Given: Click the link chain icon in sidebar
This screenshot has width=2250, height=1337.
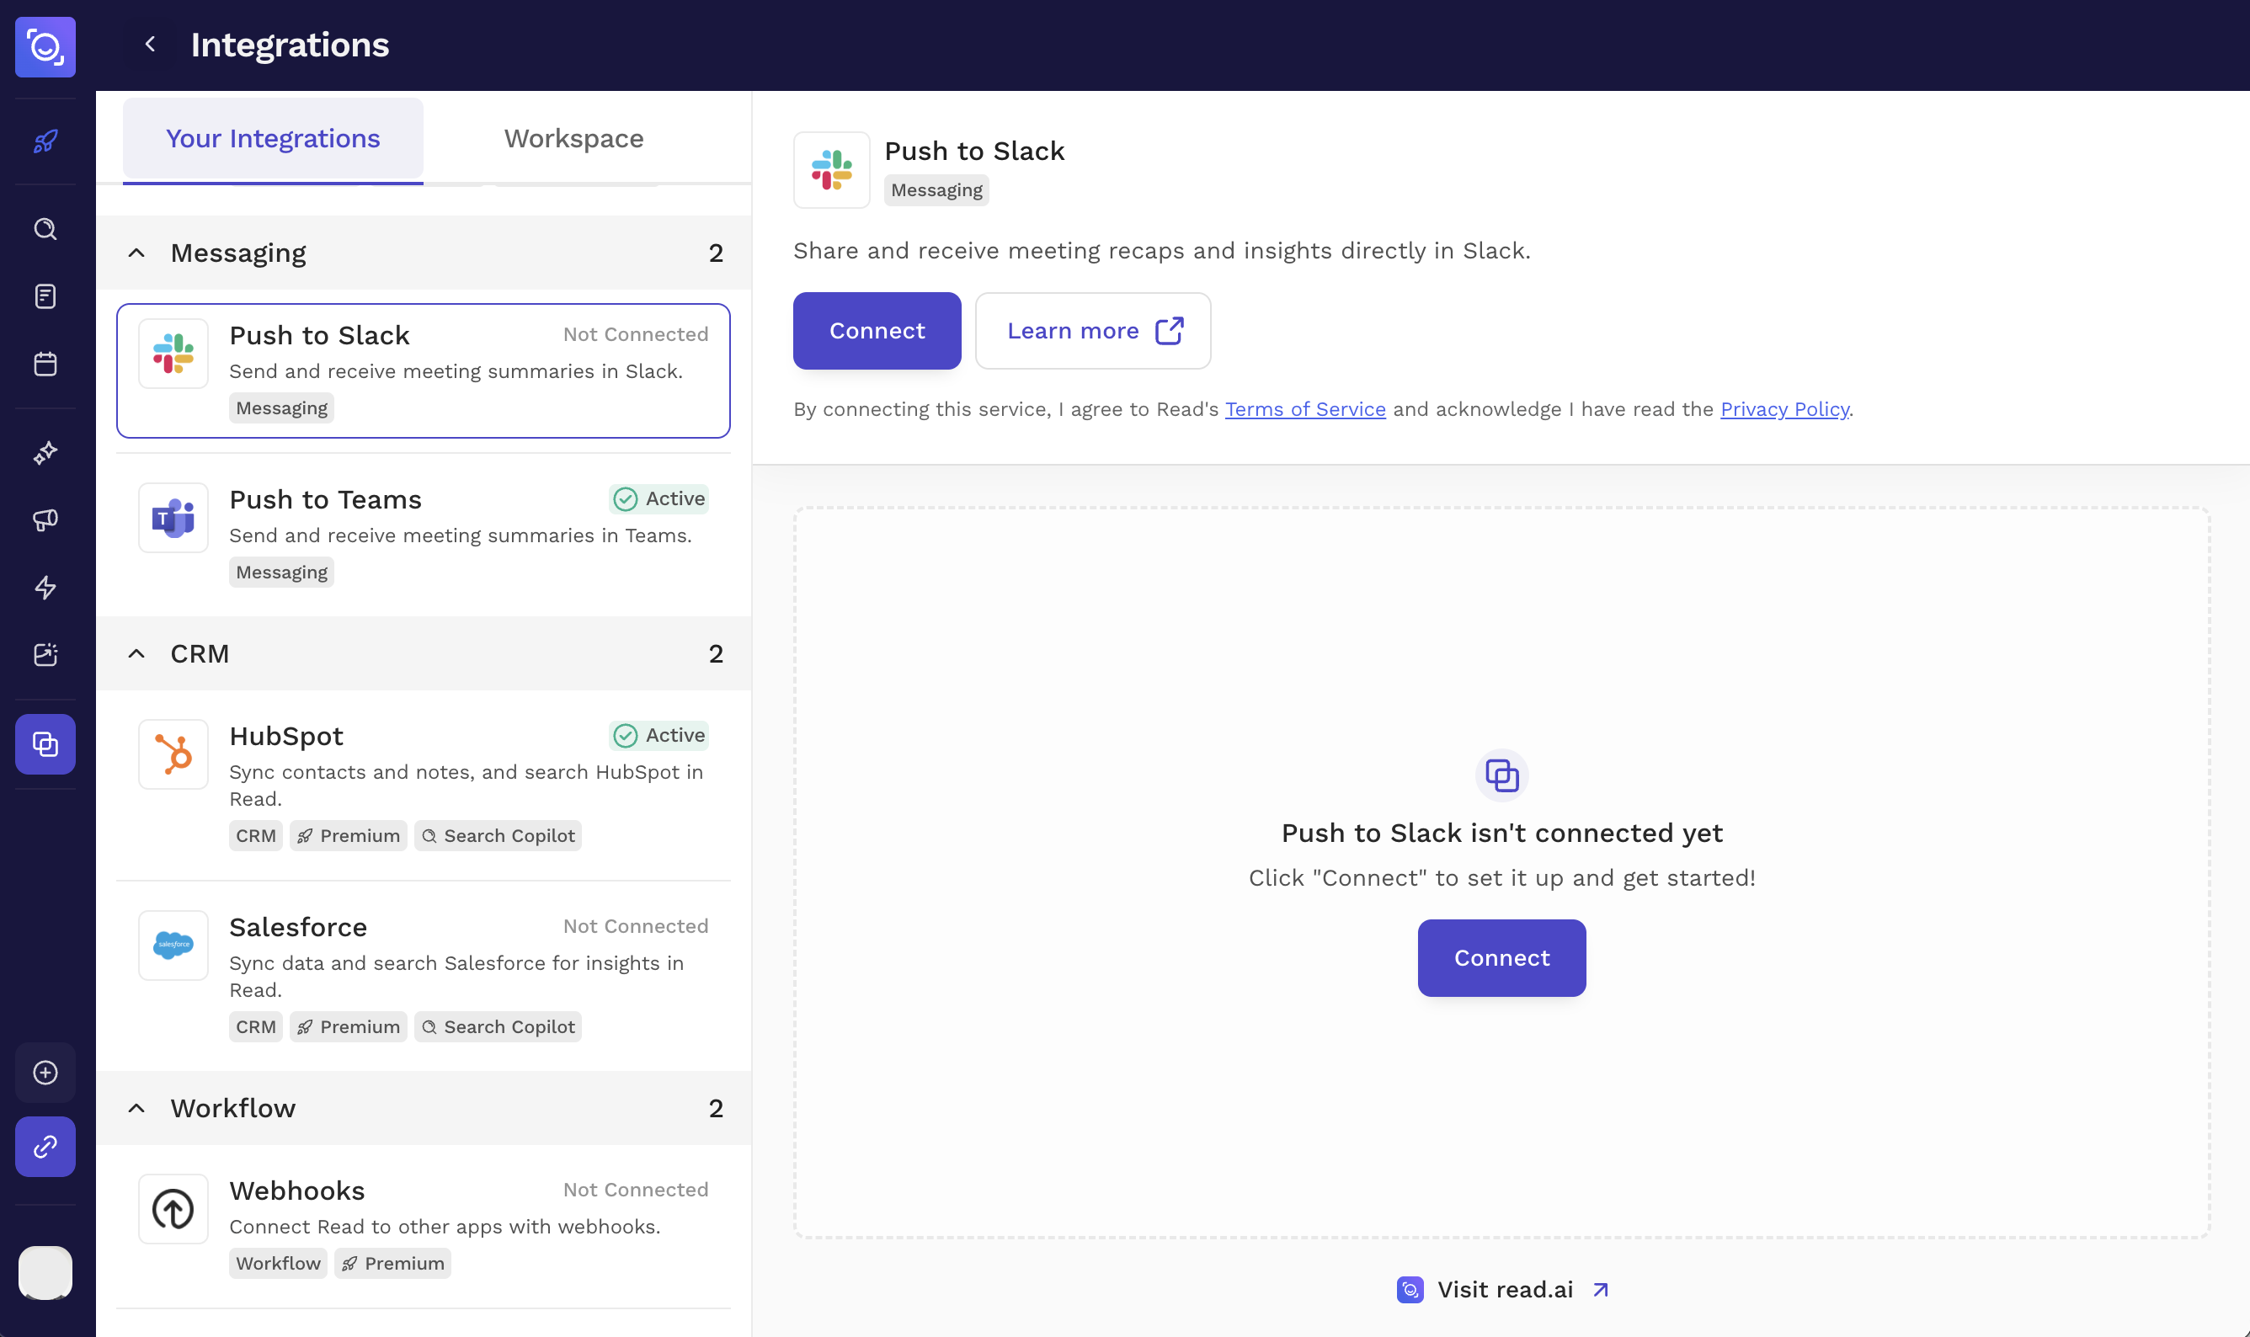Looking at the screenshot, I should pos(45,1147).
